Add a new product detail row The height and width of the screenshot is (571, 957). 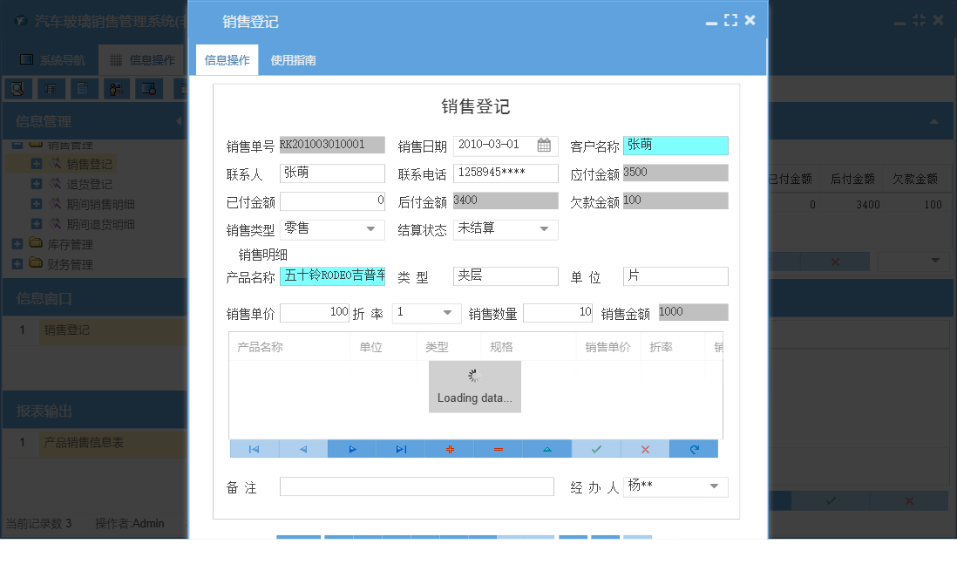449,448
